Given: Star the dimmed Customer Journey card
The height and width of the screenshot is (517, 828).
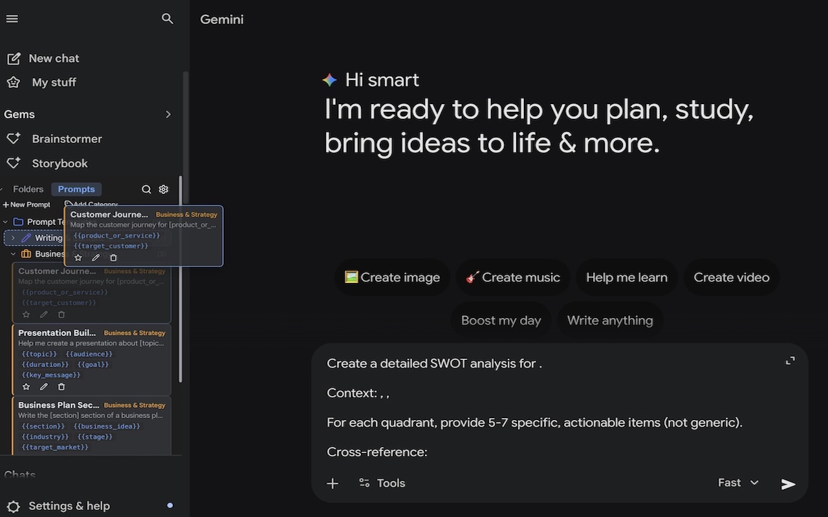Looking at the screenshot, I should point(26,315).
